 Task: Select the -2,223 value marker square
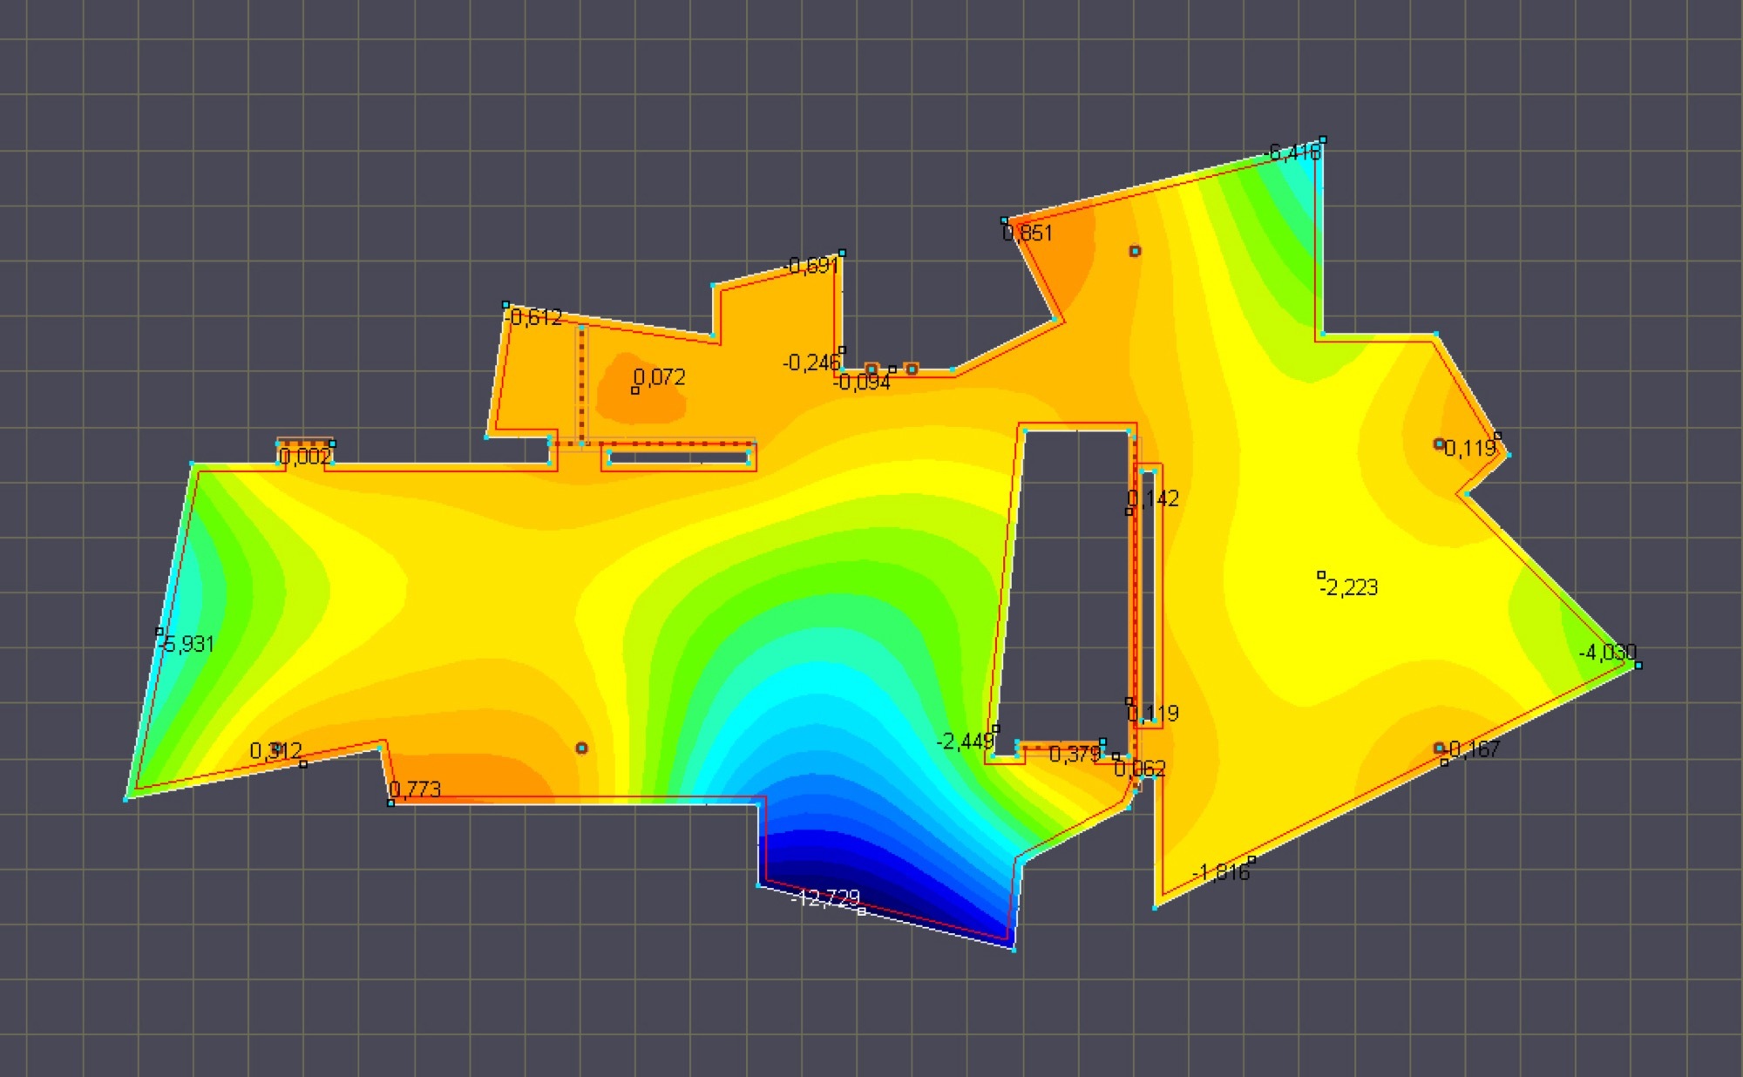click(x=1321, y=575)
